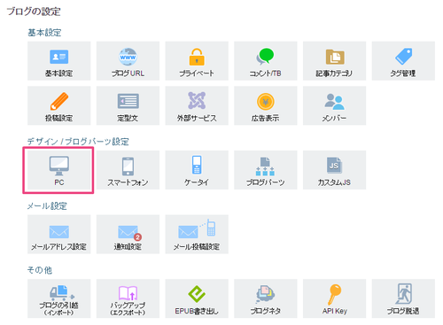Click デザイン / ブログパーツ設定 section heading

[x=78, y=142]
